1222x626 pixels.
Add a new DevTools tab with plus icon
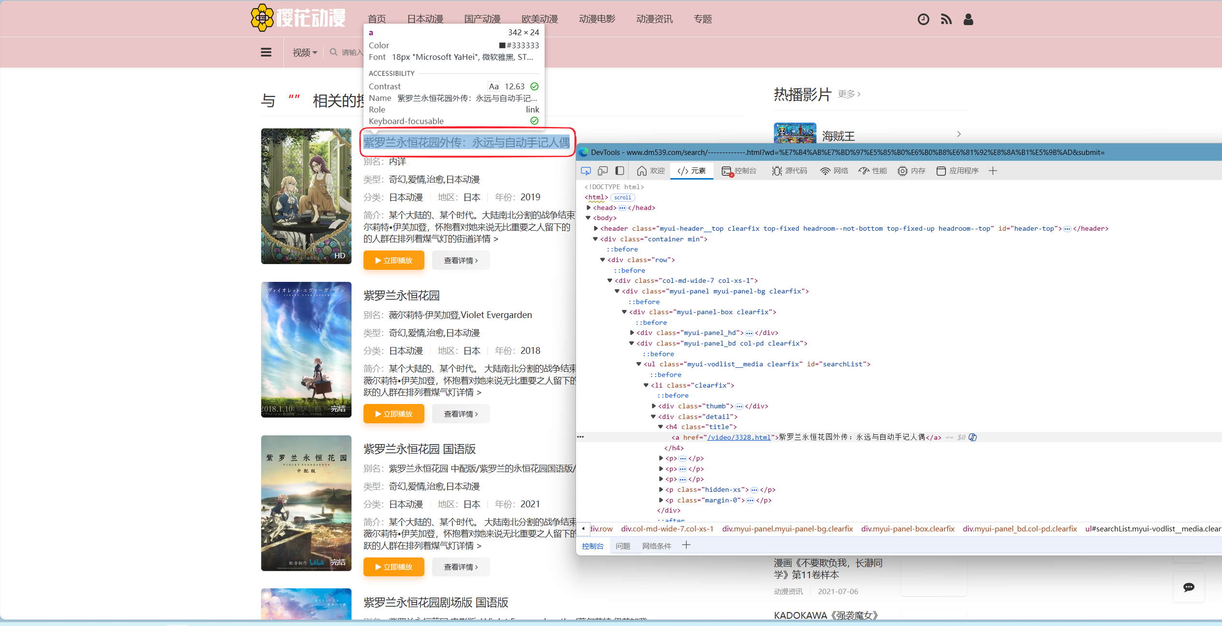click(x=993, y=171)
